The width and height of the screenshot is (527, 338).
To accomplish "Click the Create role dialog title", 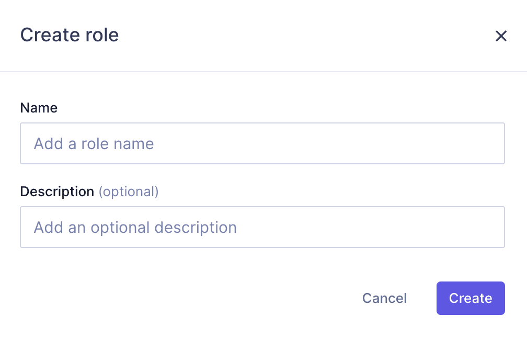I will click(69, 35).
